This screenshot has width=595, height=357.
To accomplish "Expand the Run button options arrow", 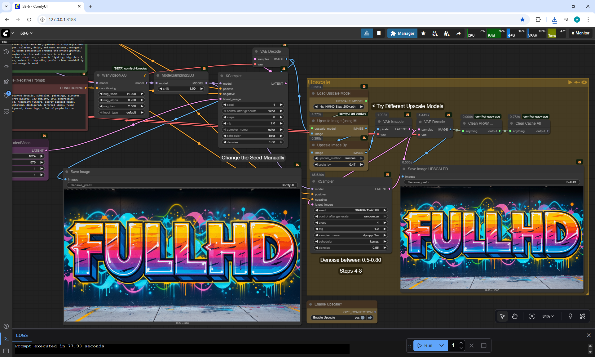I will tap(442, 346).
